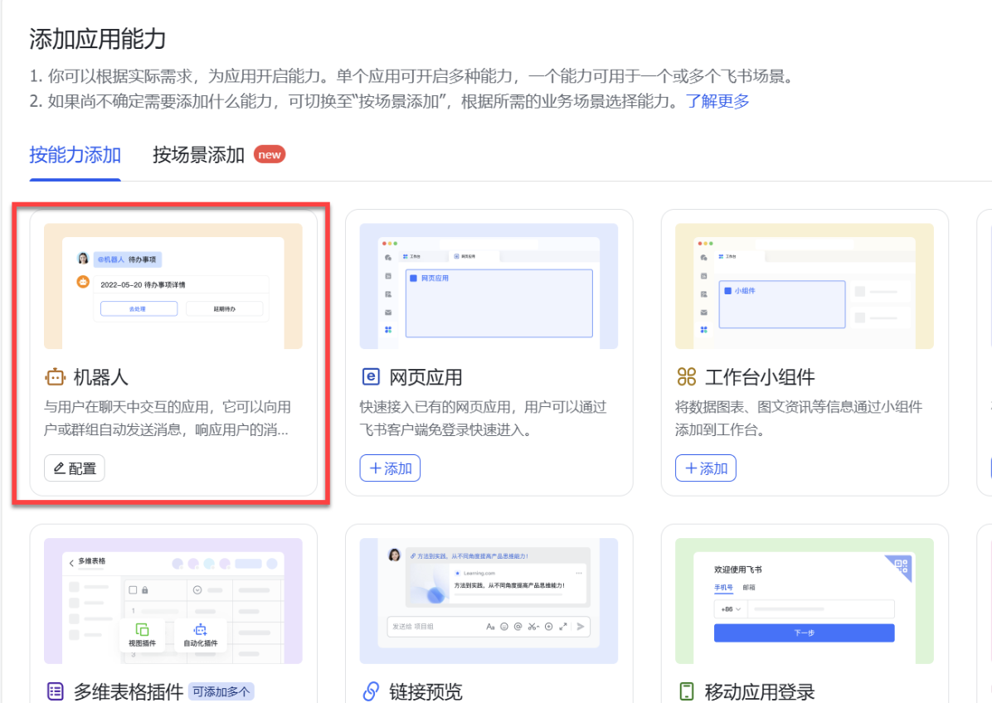This screenshot has width=992, height=703.
Task: Select the 链接预览 preview thumbnail
Action: (489, 601)
